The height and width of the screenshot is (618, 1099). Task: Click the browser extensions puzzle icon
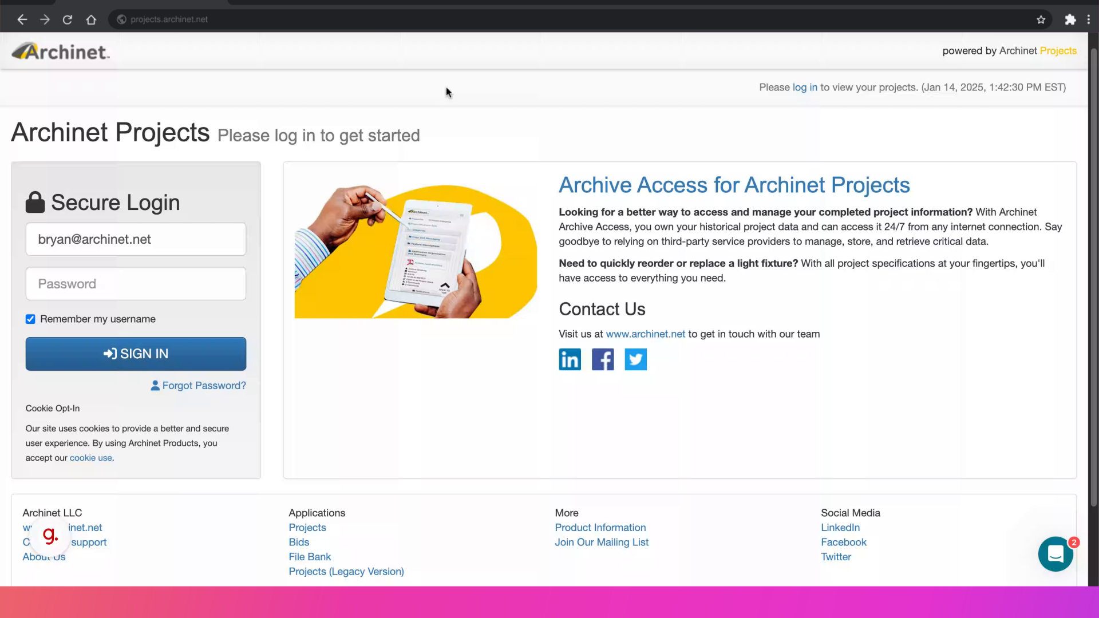(x=1070, y=19)
